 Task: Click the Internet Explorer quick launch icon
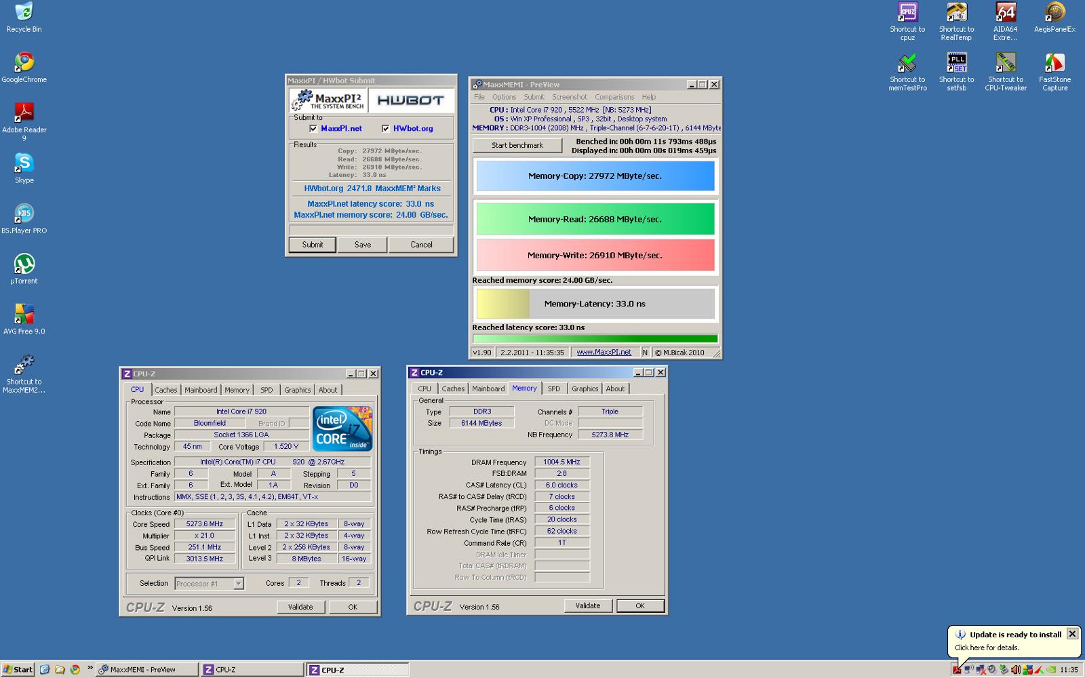tap(45, 669)
